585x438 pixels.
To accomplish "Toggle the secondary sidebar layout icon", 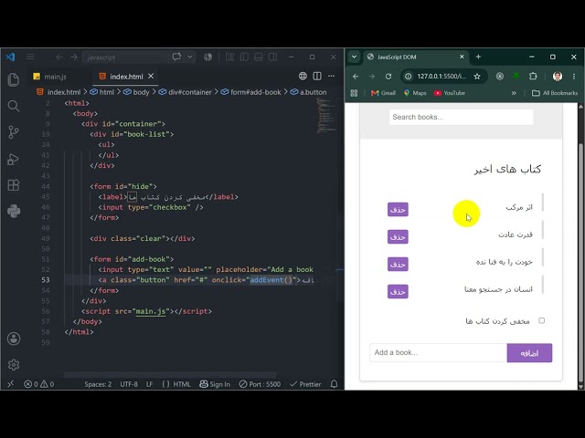I will [x=272, y=57].
